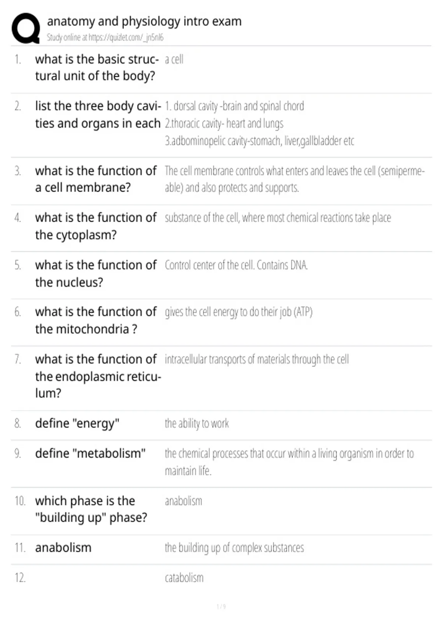Click the three body cavities question
The image size is (442, 627).
tap(98, 114)
